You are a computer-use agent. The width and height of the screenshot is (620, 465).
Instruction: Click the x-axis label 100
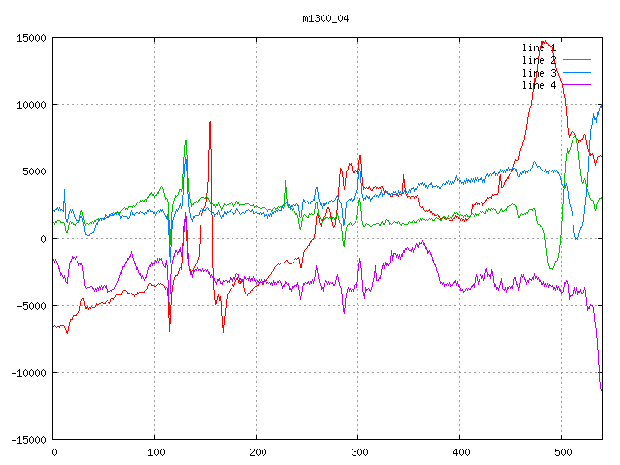point(155,452)
